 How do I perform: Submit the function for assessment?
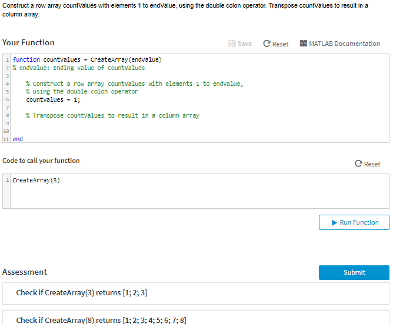[x=354, y=272]
